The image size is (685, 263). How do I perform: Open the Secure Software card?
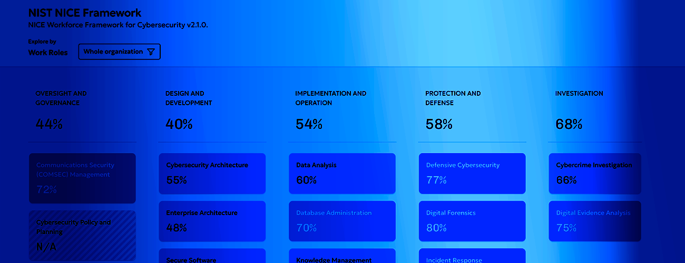pyautogui.click(x=212, y=256)
